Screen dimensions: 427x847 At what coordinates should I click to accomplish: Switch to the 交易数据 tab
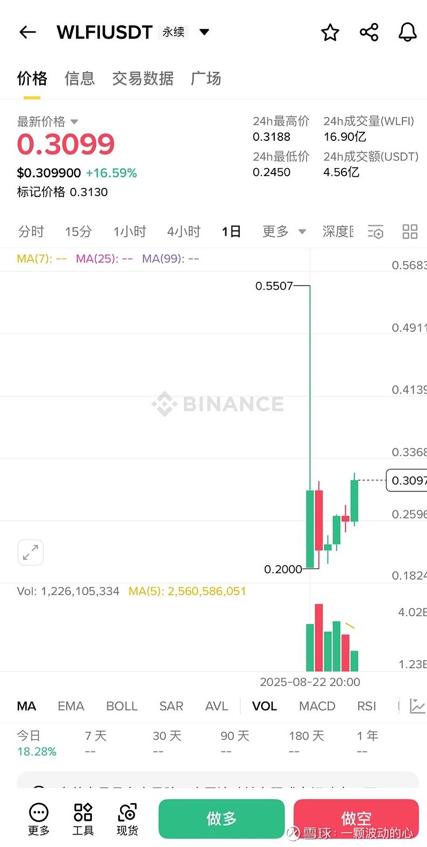(x=143, y=78)
